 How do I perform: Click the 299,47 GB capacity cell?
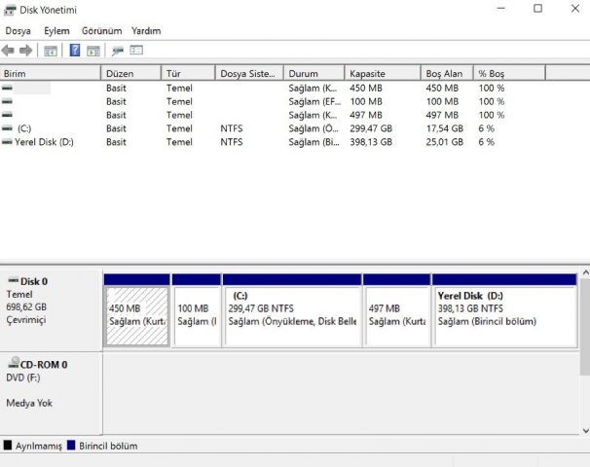371,128
